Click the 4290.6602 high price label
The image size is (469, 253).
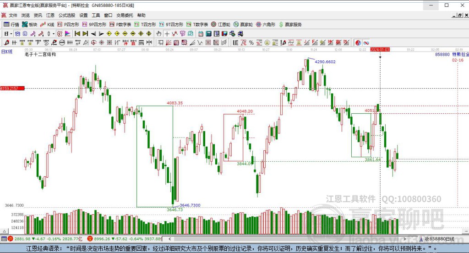click(x=325, y=62)
